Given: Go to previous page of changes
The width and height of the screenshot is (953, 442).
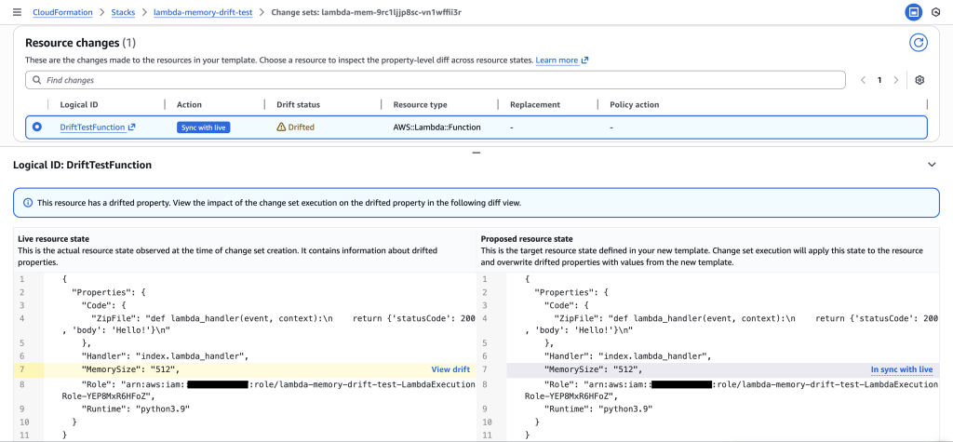Looking at the screenshot, I should point(863,80).
